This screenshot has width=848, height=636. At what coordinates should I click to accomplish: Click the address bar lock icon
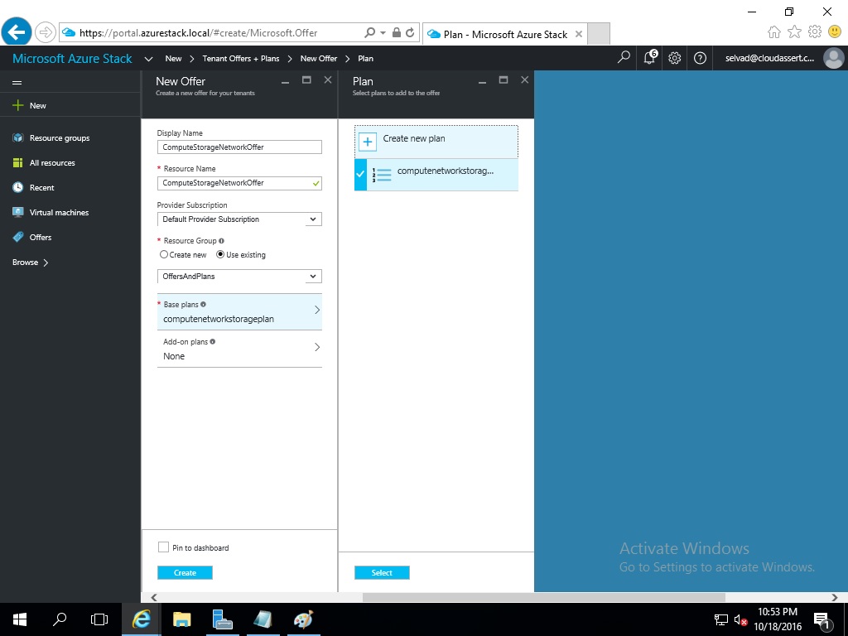click(x=397, y=32)
